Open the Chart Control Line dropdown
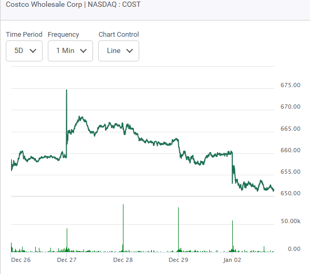310x274 pixels. 119,51
